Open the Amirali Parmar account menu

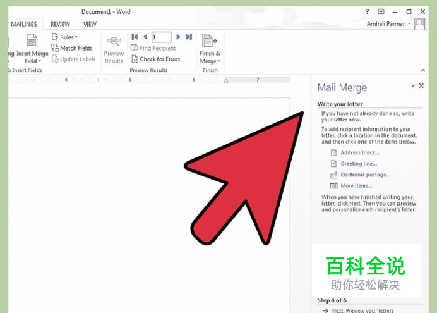[388, 24]
